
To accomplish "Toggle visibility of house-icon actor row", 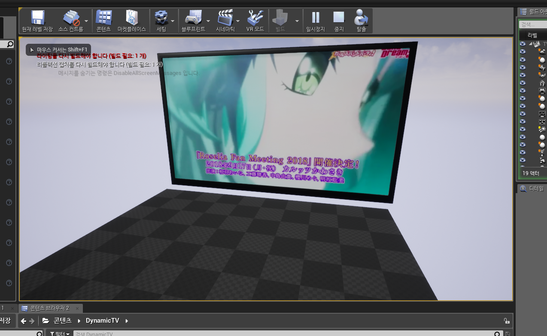I will click(523, 83).
